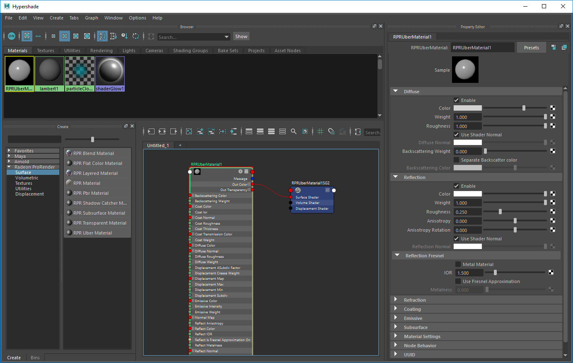Toggle Reflection Use Shader Normal checkbox
The height and width of the screenshot is (363, 573).
pyautogui.click(x=456, y=239)
